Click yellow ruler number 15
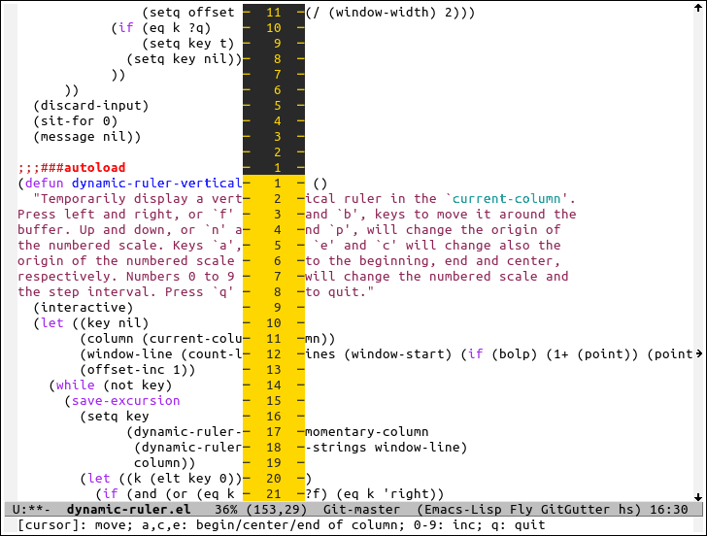This screenshot has width=707, height=536. (274, 401)
